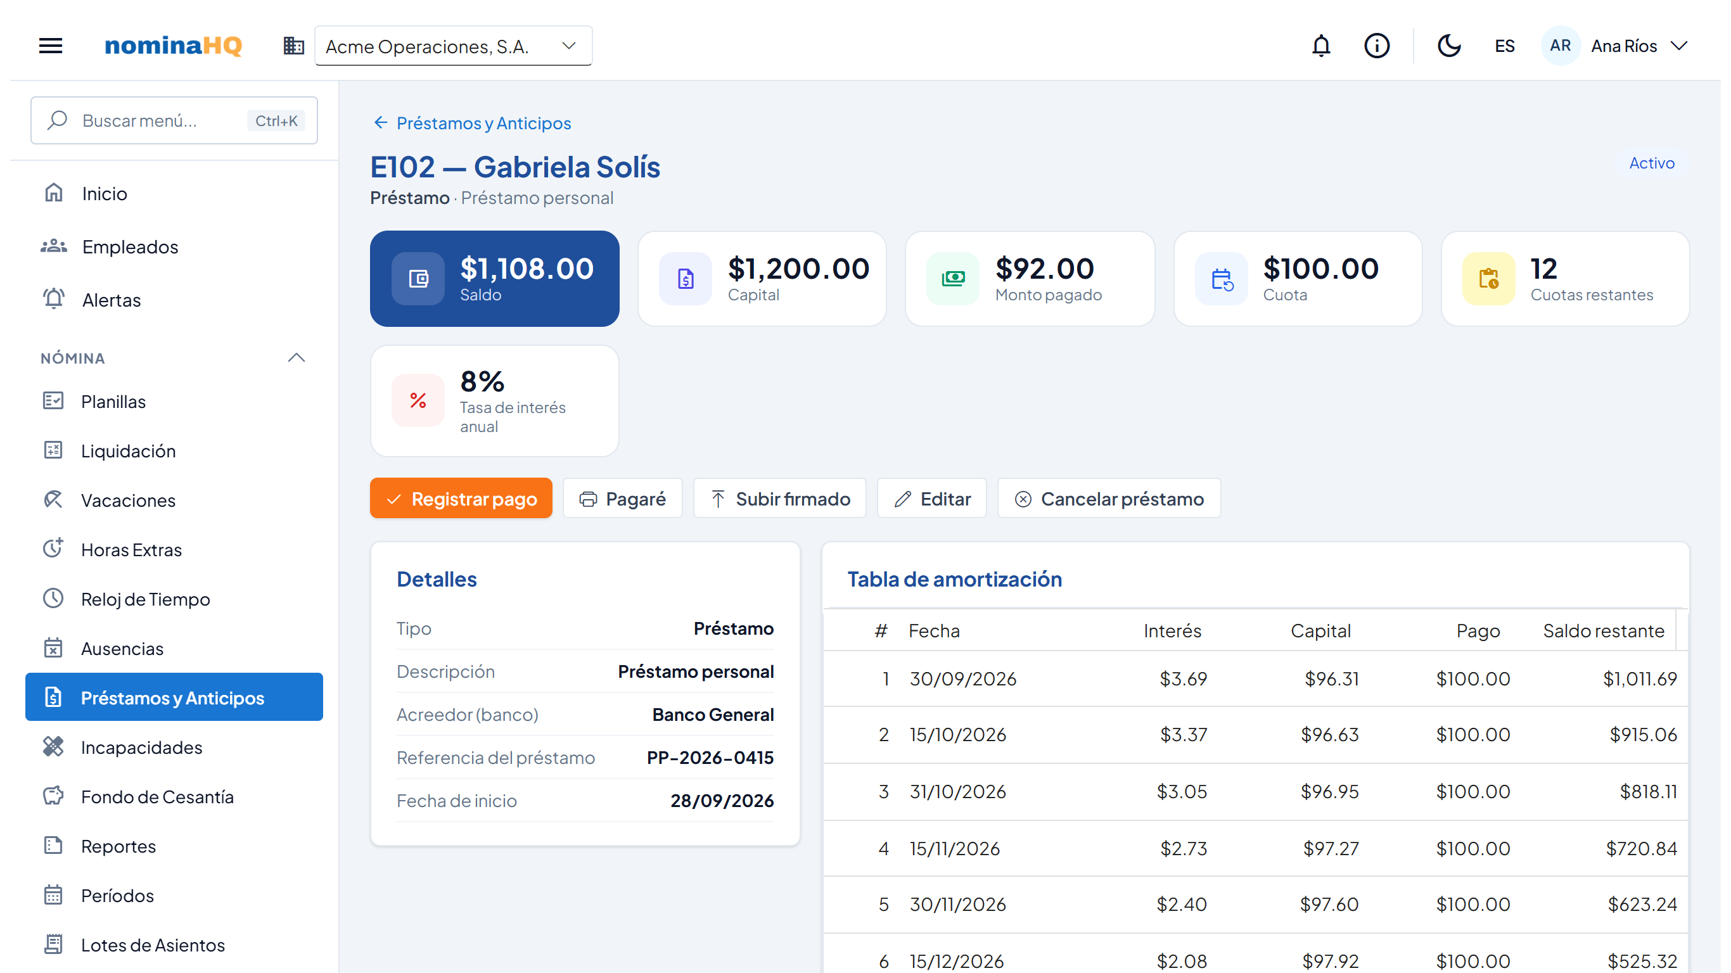This screenshot has width=1731, height=973.
Task: Open the hamburger menu icon
Action: (51, 46)
